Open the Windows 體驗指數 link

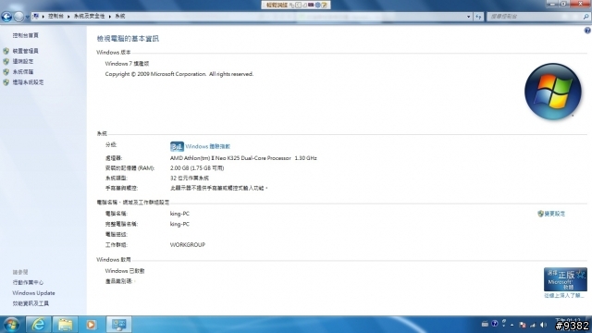(207, 146)
